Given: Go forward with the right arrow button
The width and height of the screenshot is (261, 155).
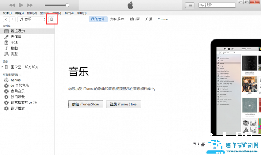Looking at the screenshot, I should coord(12,19).
